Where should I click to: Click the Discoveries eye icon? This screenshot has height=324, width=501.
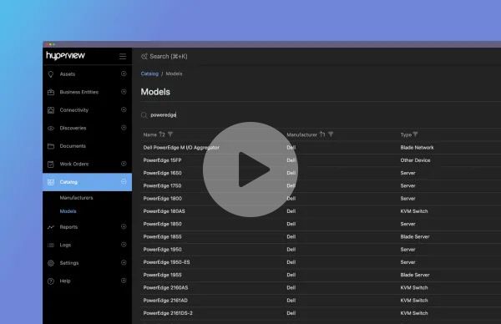pos(51,128)
